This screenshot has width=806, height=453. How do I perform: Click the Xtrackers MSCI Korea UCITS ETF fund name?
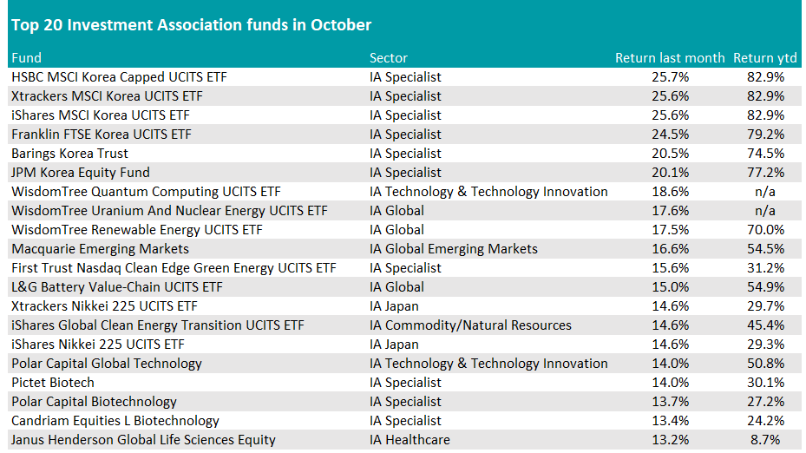tap(107, 96)
